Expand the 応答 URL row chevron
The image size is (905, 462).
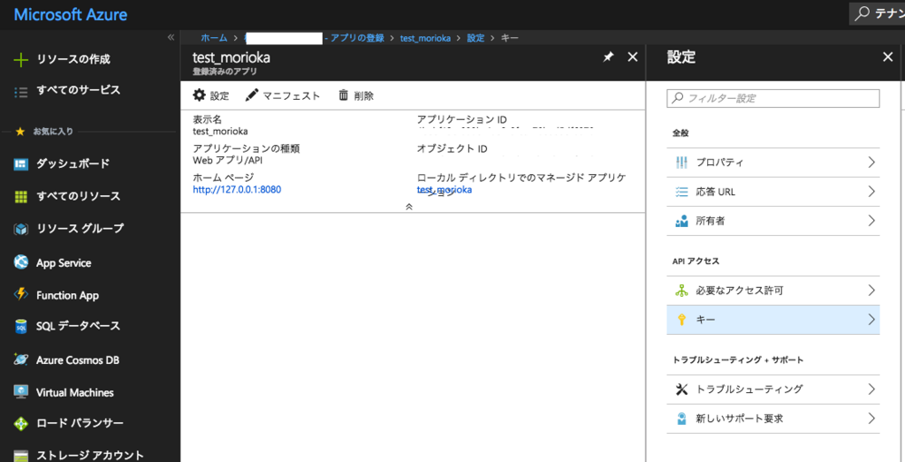point(871,192)
